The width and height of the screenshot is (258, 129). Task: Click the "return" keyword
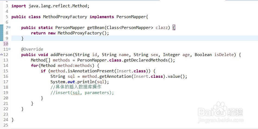[38, 33]
